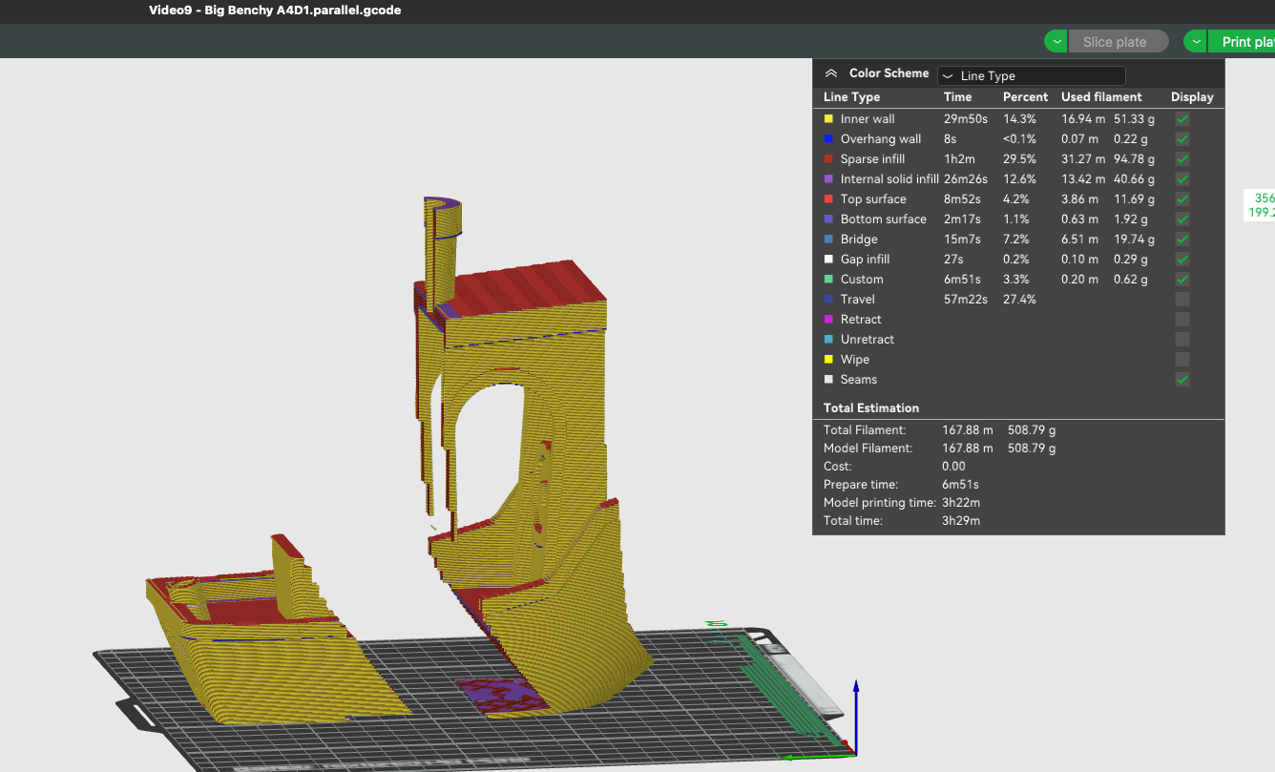Toggle display of Inner wall lines
1275x772 pixels.
click(1182, 119)
